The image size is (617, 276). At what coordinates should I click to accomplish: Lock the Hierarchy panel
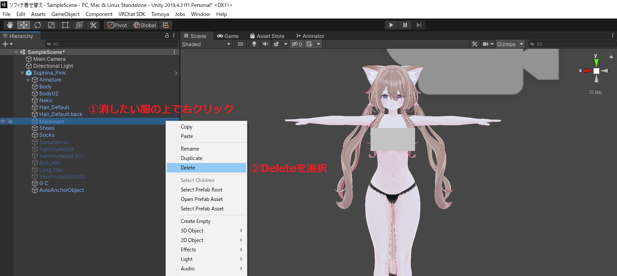point(167,36)
